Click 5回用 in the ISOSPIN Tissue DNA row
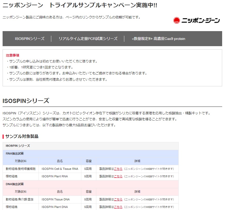 click(x=88, y=199)
